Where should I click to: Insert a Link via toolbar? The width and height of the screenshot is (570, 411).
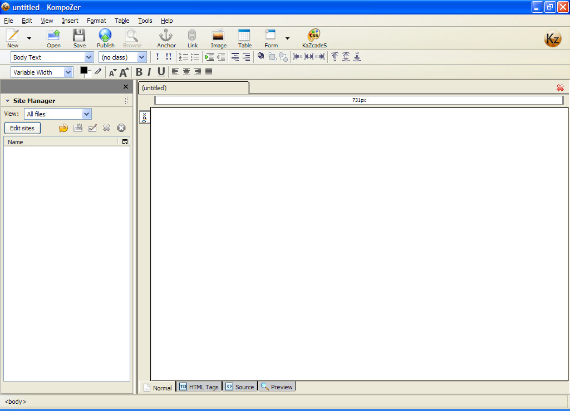[192, 35]
